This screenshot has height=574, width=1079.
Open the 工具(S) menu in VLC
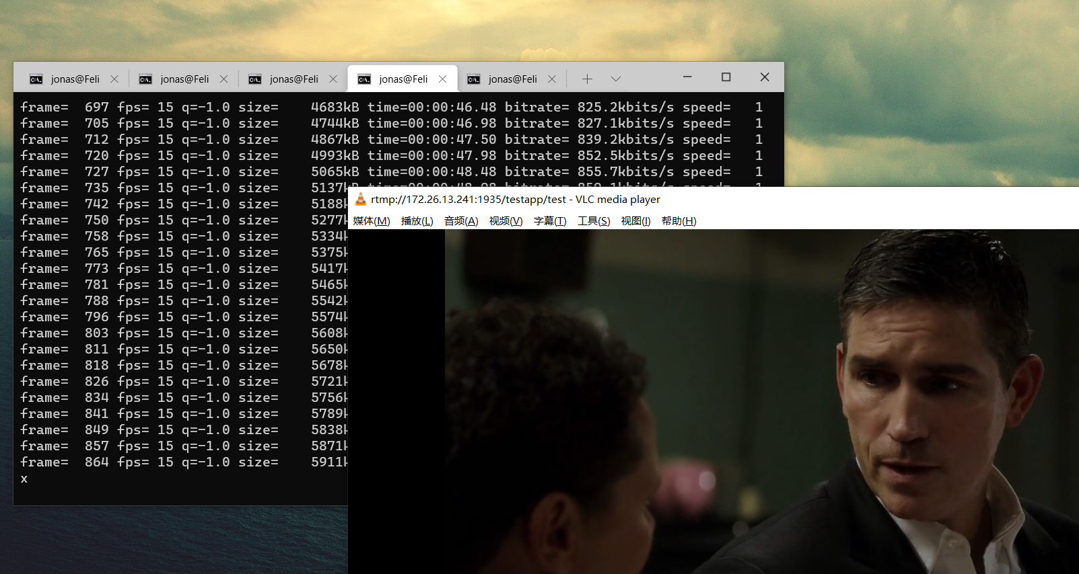tap(594, 221)
